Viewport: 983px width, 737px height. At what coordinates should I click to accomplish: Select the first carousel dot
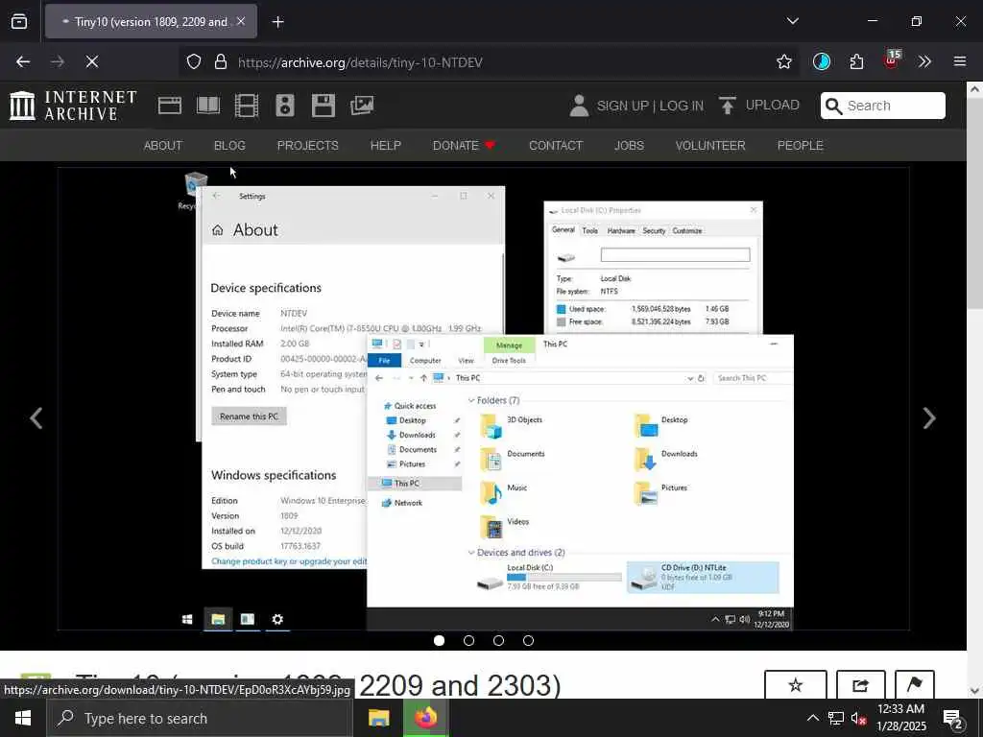coord(439,640)
